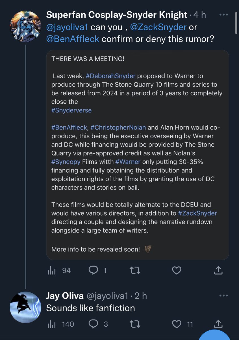239x340 pixels.
Task: View Jay Oliva's profile avatar
Action: point(25,307)
